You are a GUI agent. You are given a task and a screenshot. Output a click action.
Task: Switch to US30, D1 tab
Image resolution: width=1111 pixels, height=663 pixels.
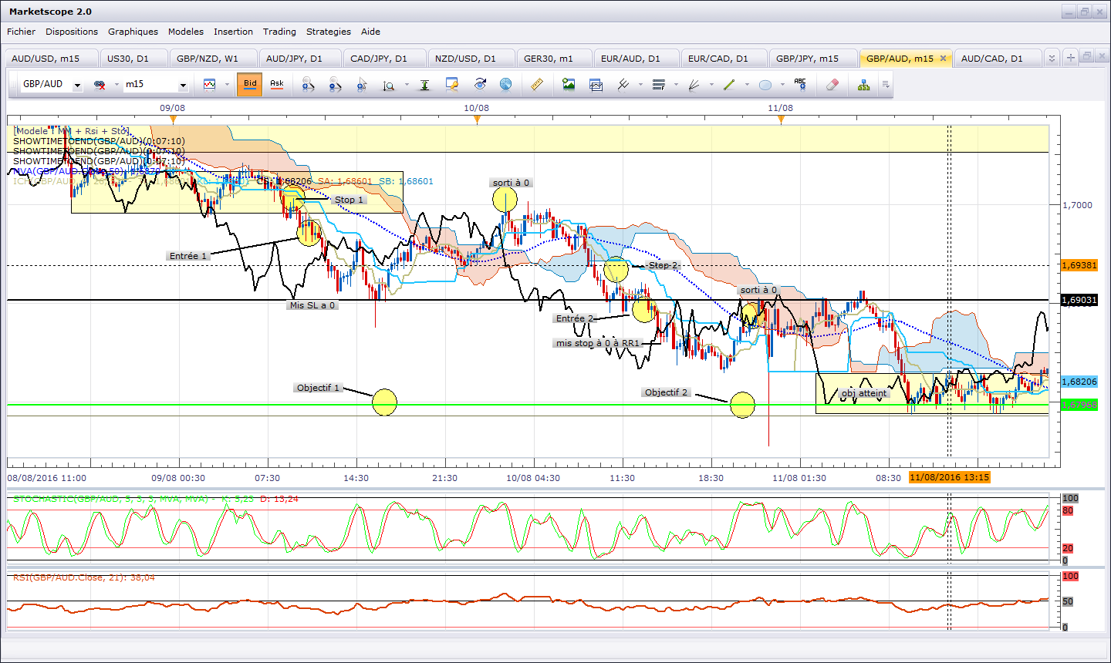click(x=134, y=59)
